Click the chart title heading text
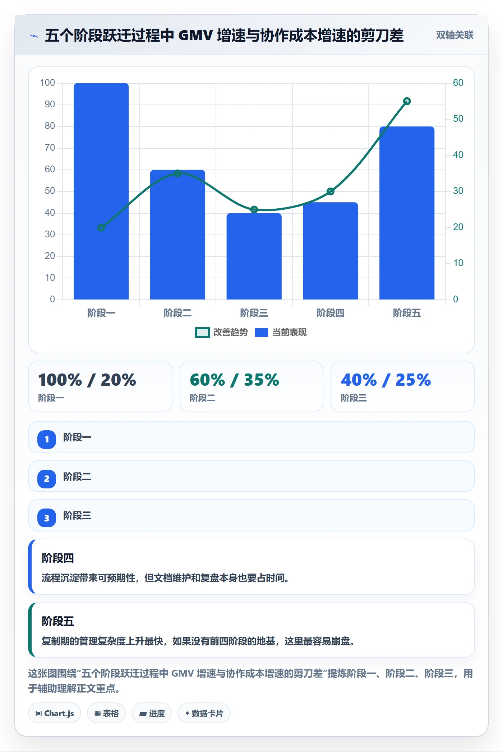503x752 pixels. [x=224, y=36]
